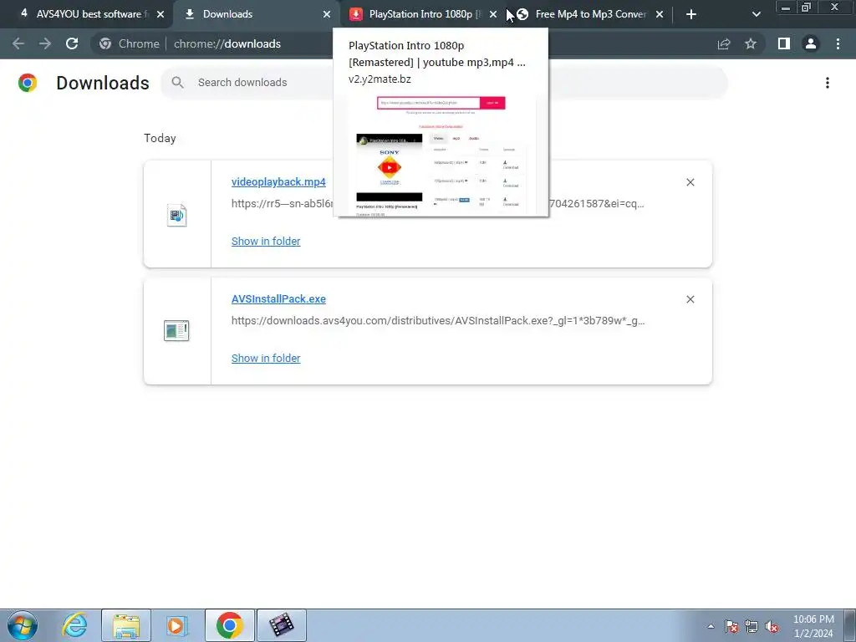Click the muted volume tray icon
Viewport: 856px width, 642px height.
tap(772, 626)
